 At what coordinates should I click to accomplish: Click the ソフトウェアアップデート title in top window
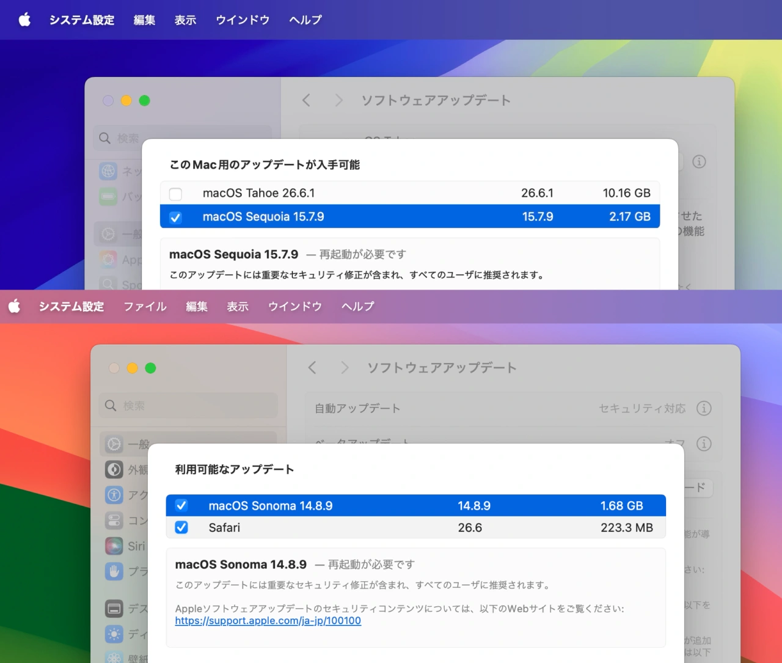point(436,100)
